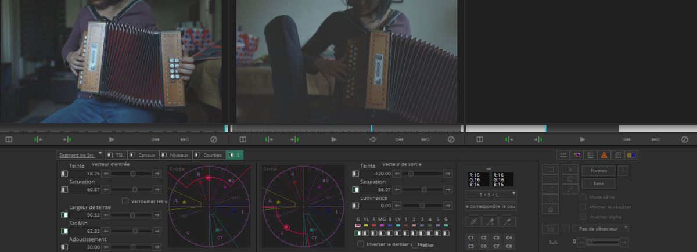
Task: Switch to the green S tab
Action: 235,155
